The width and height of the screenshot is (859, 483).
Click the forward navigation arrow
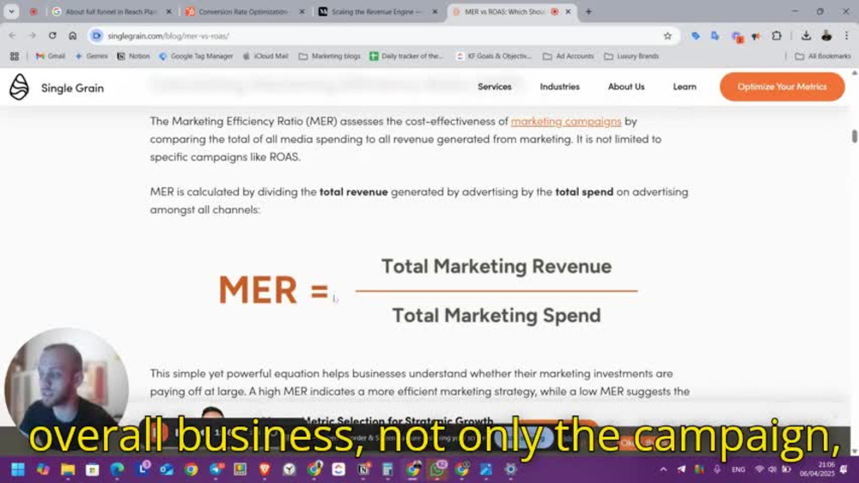coord(33,35)
